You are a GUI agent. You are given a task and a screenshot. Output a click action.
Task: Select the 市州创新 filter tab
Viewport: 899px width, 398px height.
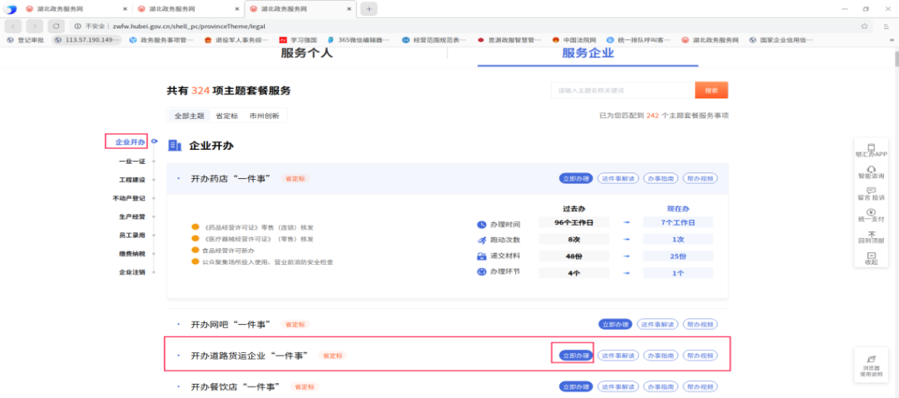265,115
